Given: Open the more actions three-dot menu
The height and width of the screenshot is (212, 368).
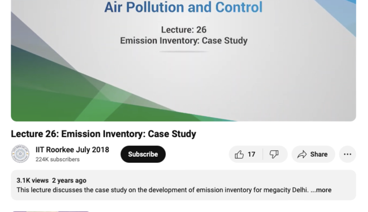Looking at the screenshot, I should [x=347, y=154].
